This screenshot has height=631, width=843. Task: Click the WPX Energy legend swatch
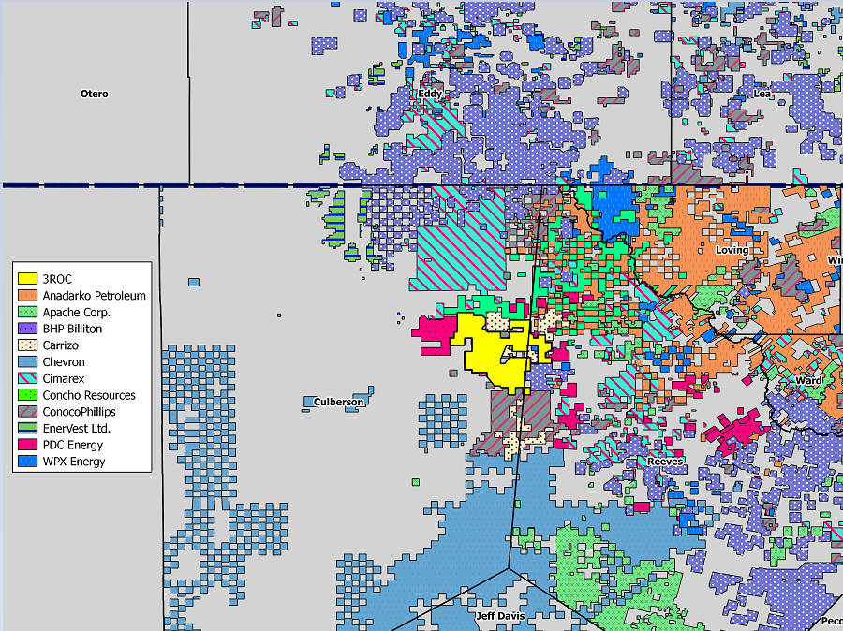coord(27,462)
